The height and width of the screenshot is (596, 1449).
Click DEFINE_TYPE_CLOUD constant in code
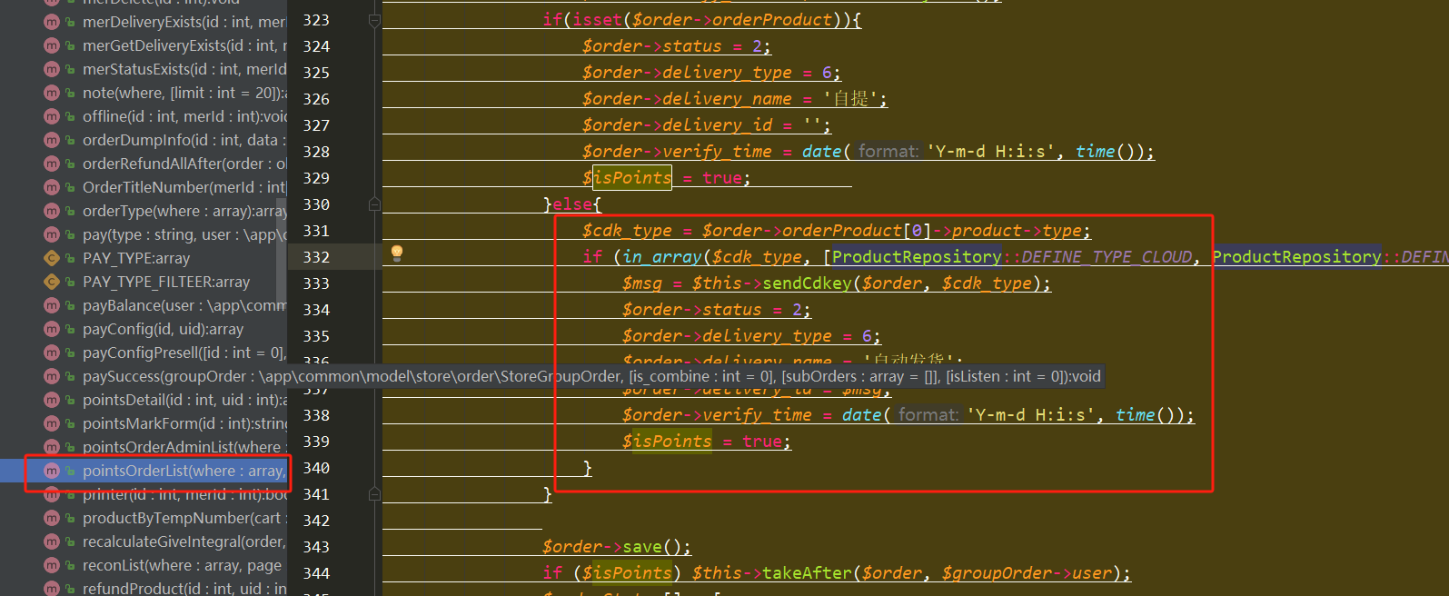click(x=1107, y=257)
